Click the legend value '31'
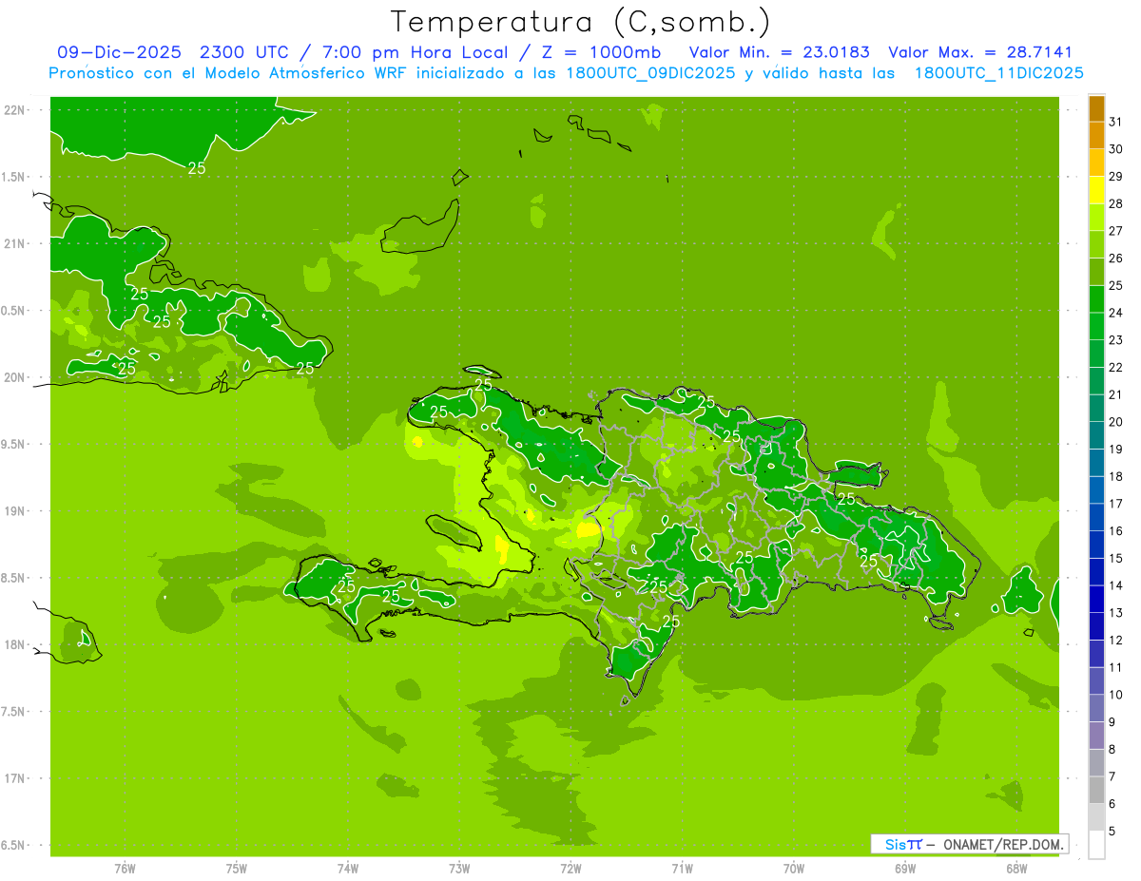The image size is (1141, 881). click(x=1116, y=122)
